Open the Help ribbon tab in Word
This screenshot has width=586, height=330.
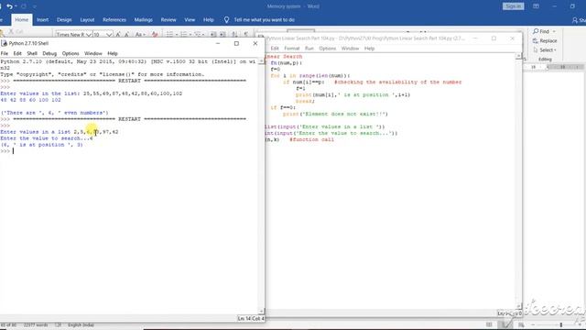pyautogui.click(x=209, y=20)
